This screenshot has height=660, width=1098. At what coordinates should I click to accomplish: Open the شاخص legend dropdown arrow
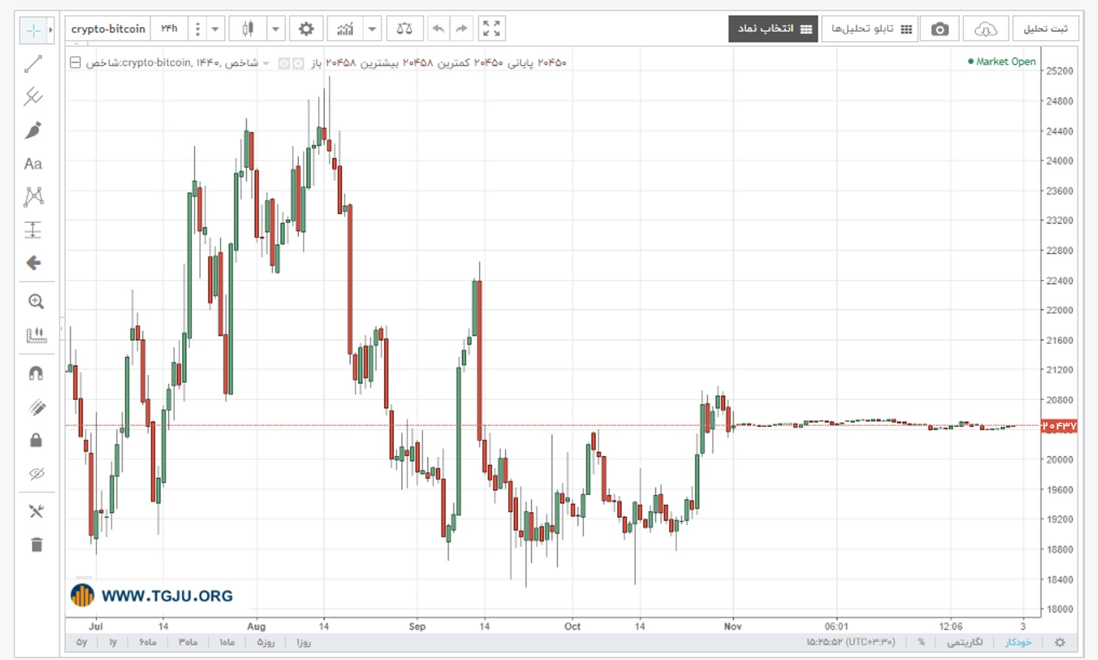tap(266, 63)
